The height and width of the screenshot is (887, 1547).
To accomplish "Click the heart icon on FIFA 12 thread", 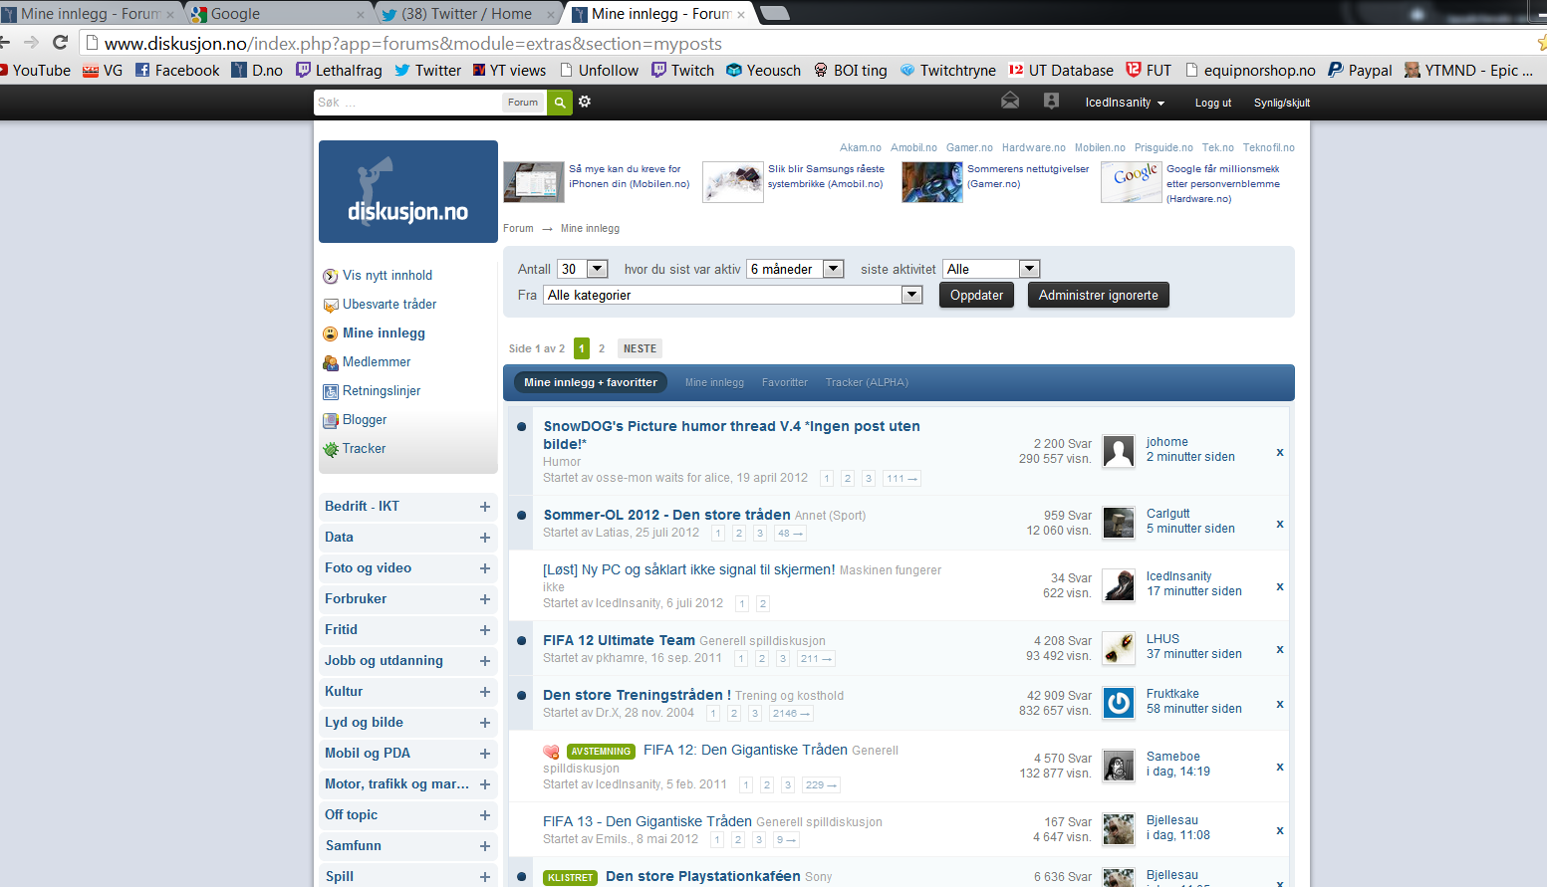I will click(x=551, y=752).
